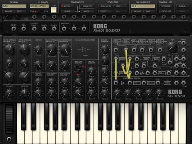Click the Analog Mixer IN 1 jack
Viewport: 192px width, 144px height.
64,29
